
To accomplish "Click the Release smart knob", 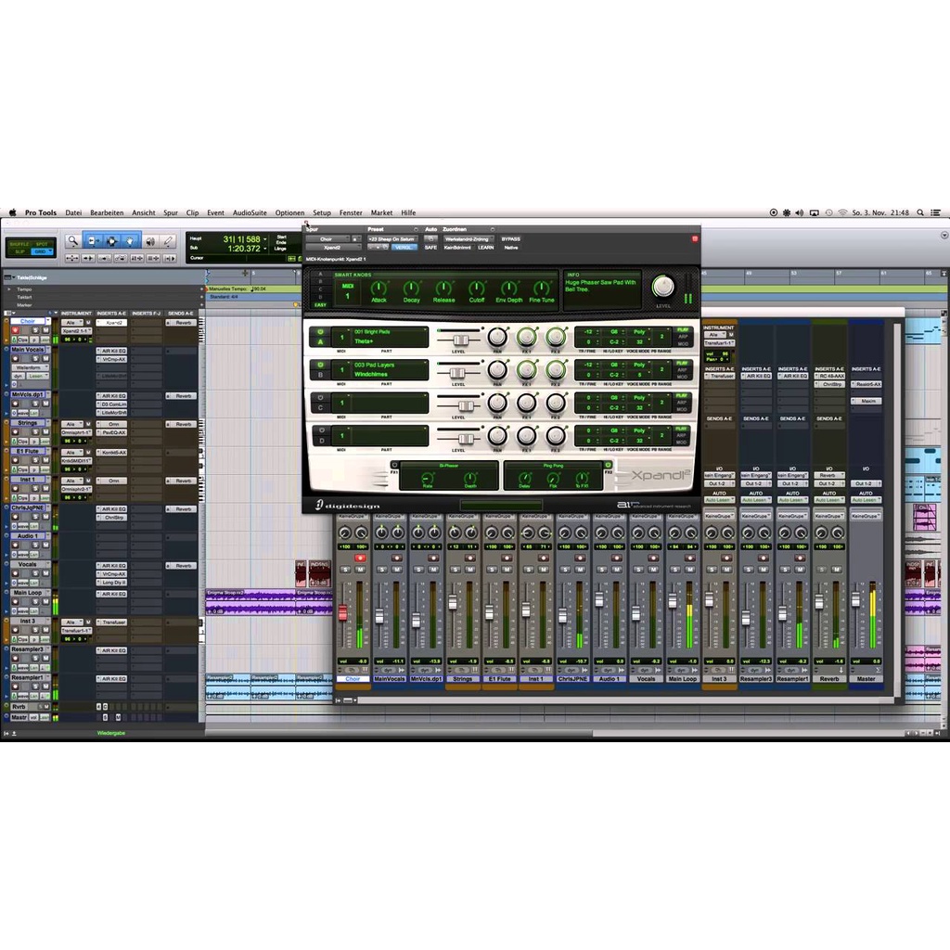I will point(443,288).
